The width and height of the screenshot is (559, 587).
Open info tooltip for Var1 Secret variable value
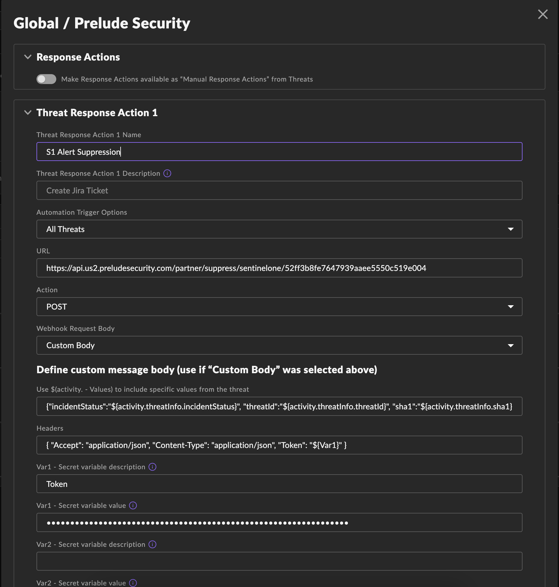click(x=133, y=505)
